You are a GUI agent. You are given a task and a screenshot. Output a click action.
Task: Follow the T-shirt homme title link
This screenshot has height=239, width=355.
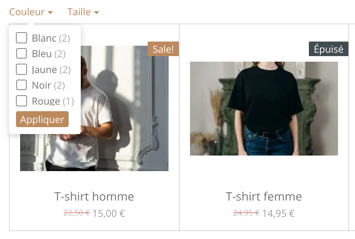coord(94,196)
